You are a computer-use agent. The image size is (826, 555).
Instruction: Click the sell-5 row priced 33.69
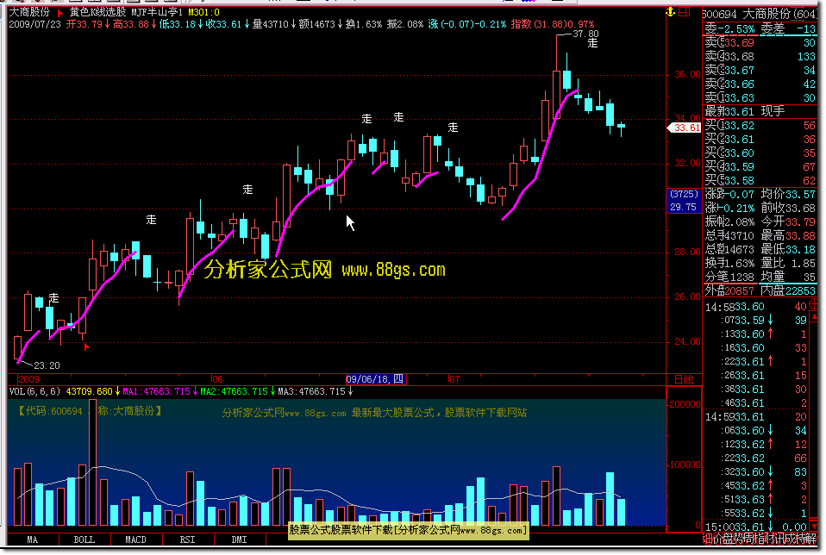760,42
